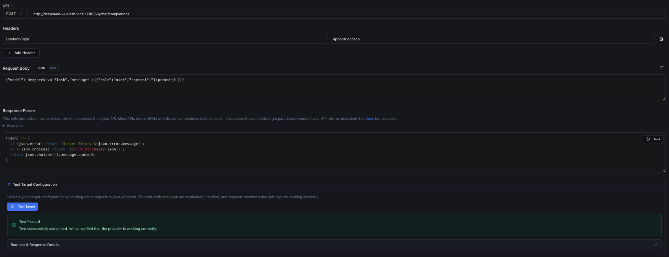Click the Request Body editor corner grip
Viewport: 669px width, 257px height.
664,99
